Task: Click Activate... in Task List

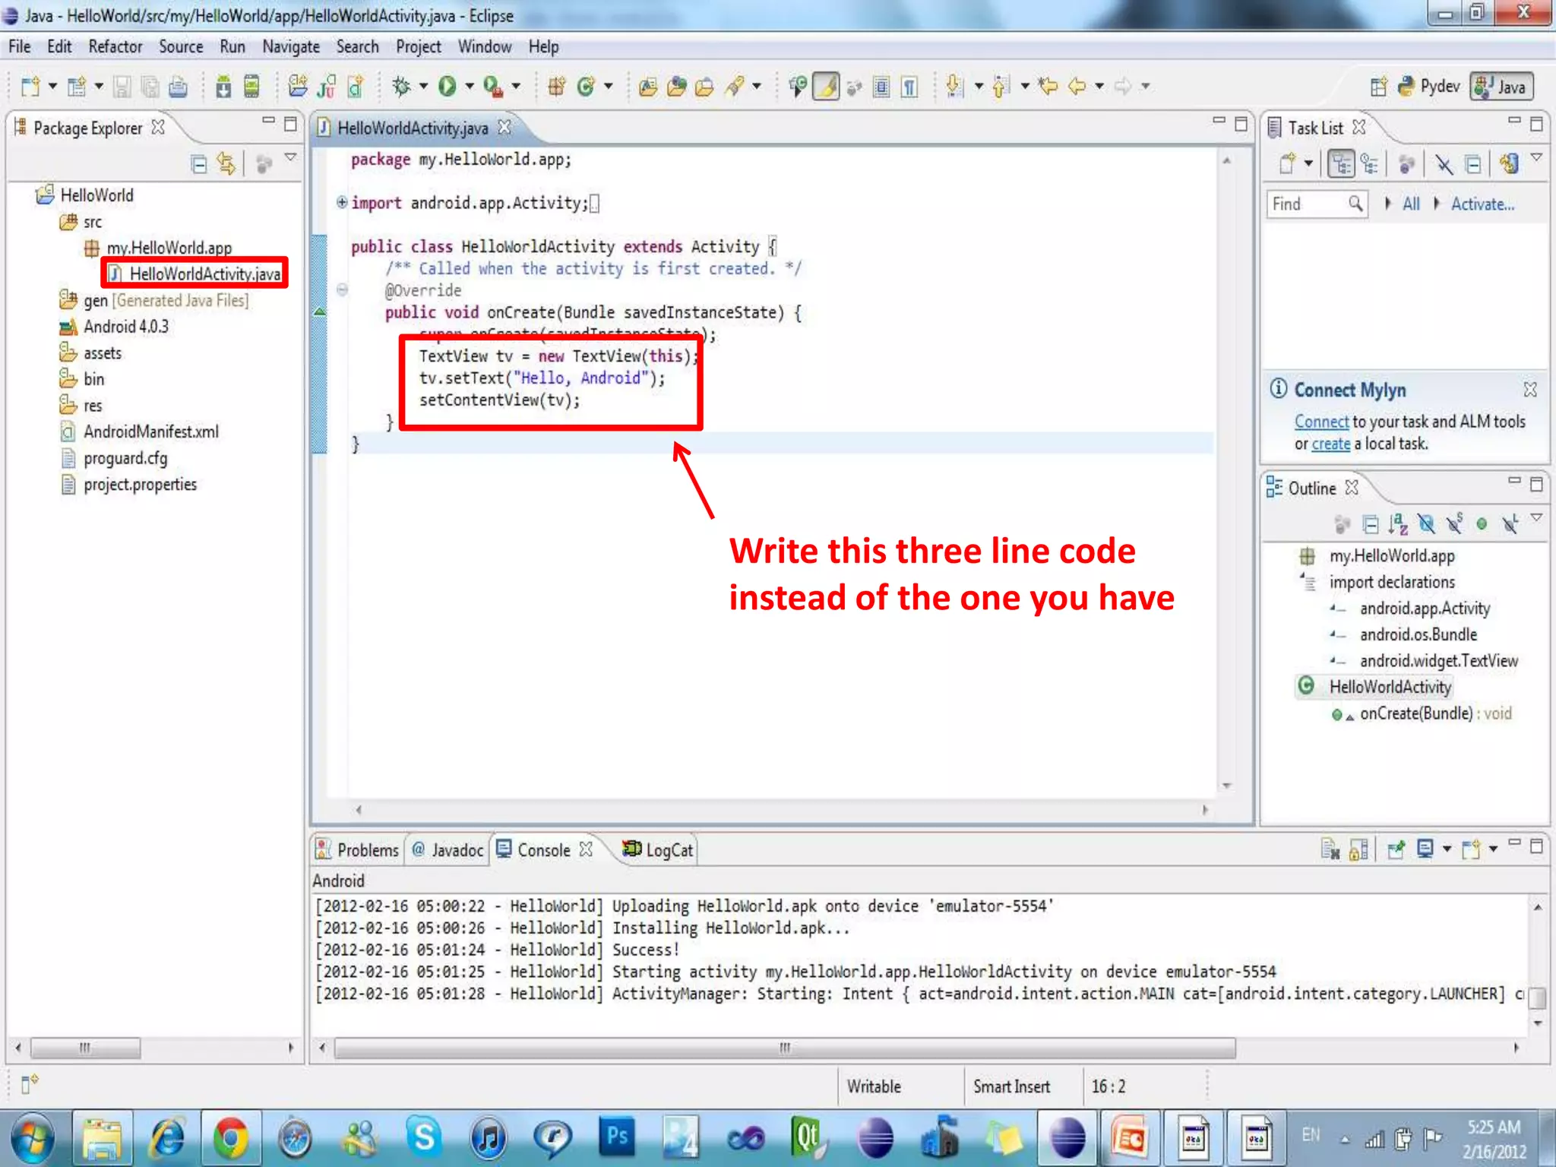Action: point(1482,204)
